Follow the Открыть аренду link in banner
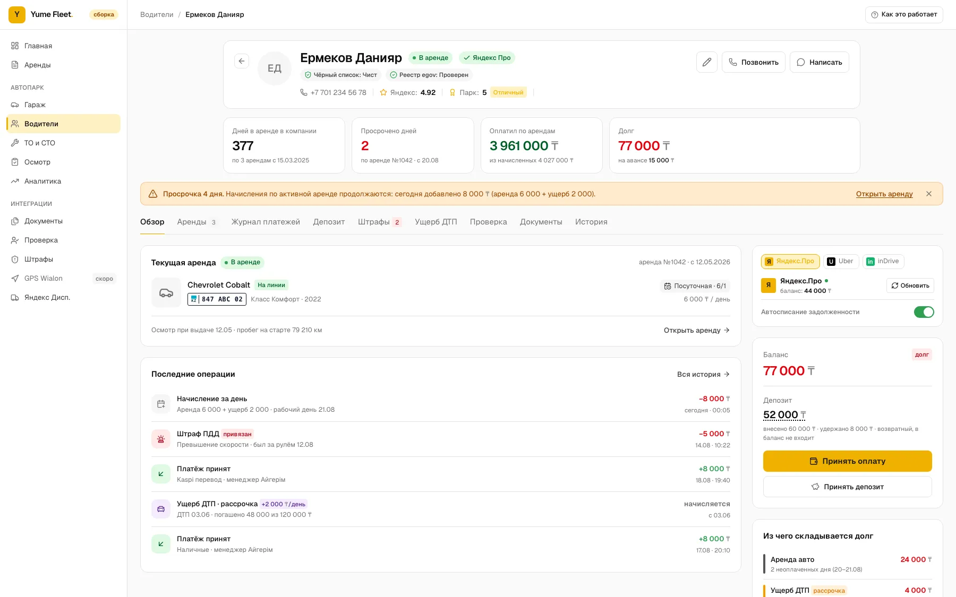 click(884, 194)
